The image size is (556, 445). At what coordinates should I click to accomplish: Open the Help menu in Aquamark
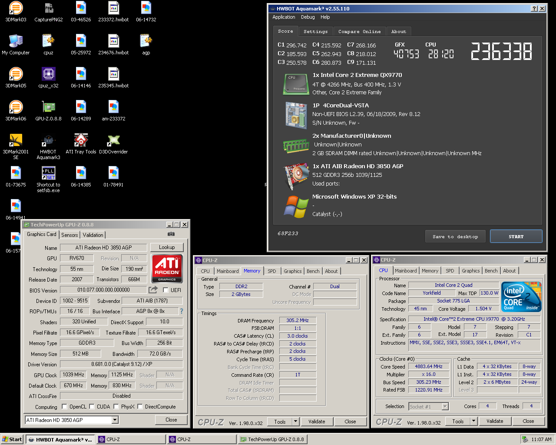(325, 17)
